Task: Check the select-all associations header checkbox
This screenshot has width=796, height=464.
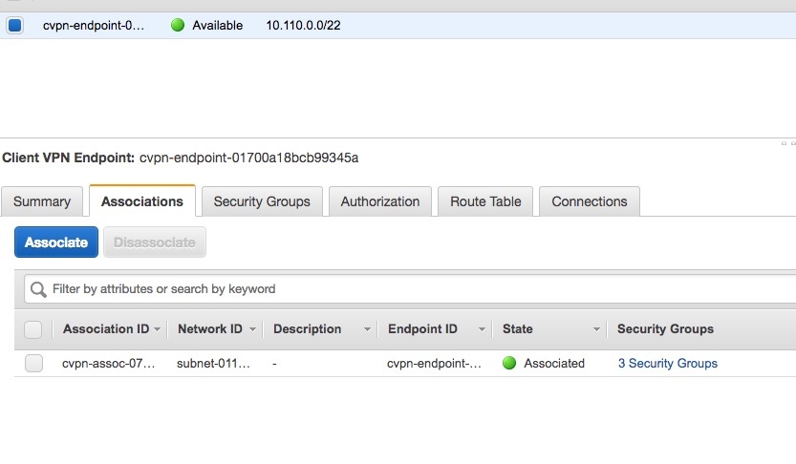Action: click(33, 329)
